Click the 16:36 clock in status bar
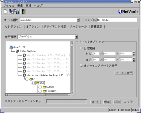This screenshot has width=141, height=113. pyautogui.click(x=135, y=110)
